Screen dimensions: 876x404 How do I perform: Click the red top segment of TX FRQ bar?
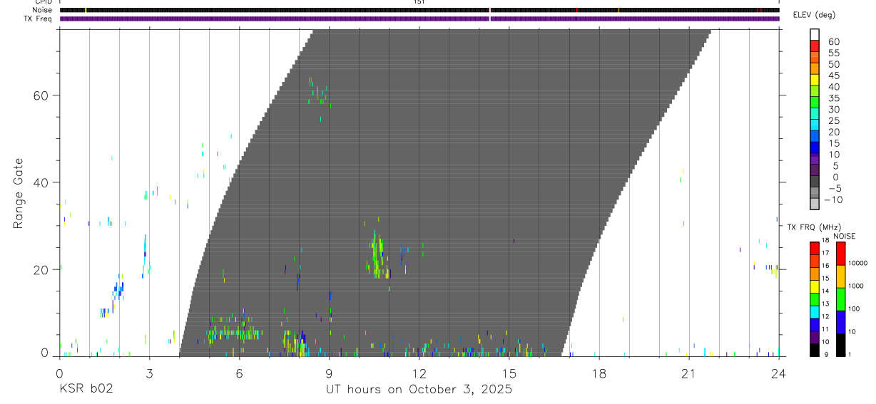(814, 248)
